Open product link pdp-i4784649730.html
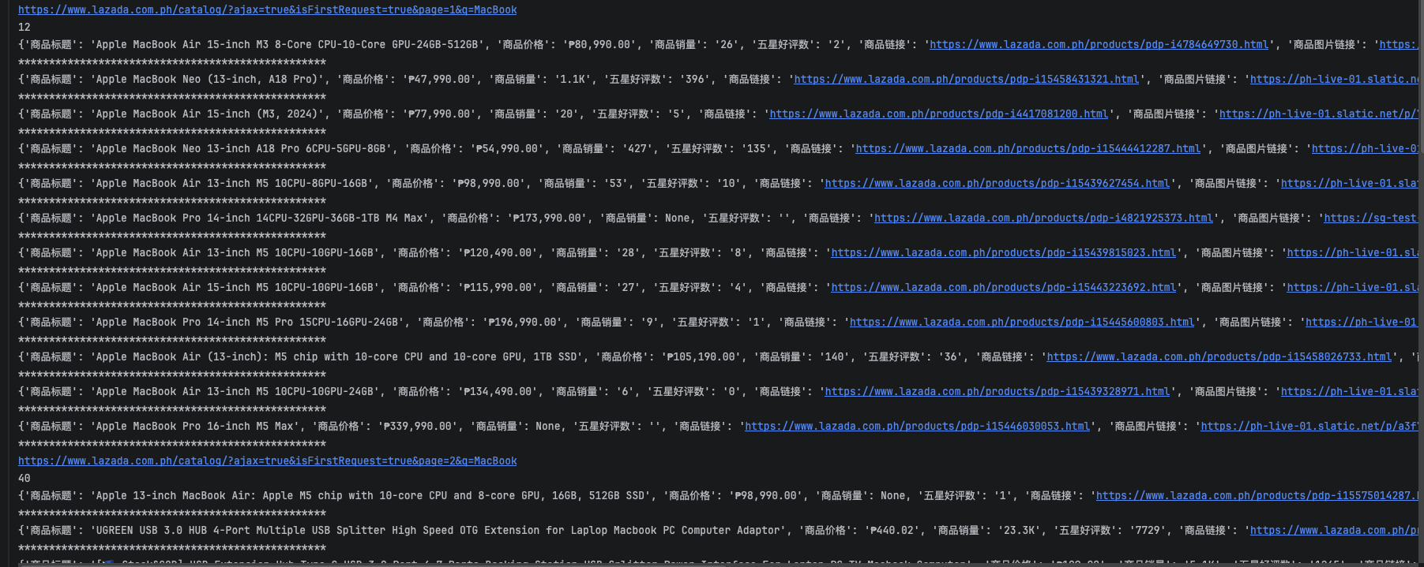The image size is (1424, 567). point(1099,45)
